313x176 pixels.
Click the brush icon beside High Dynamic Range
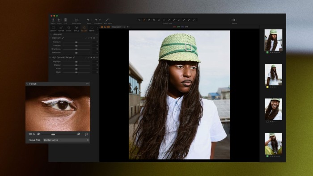click(74, 58)
